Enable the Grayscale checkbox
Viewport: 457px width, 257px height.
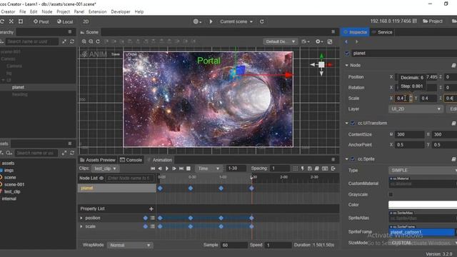[x=391, y=194]
